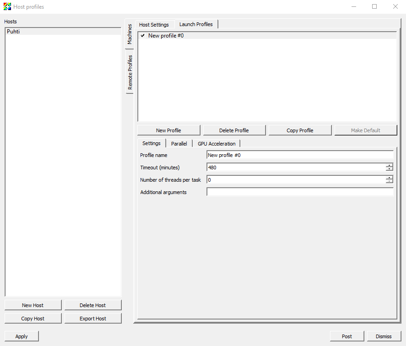This screenshot has height=346, width=406.
Task: Click the Host profiles app icon in title bar
Action: click(x=7, y=7)
